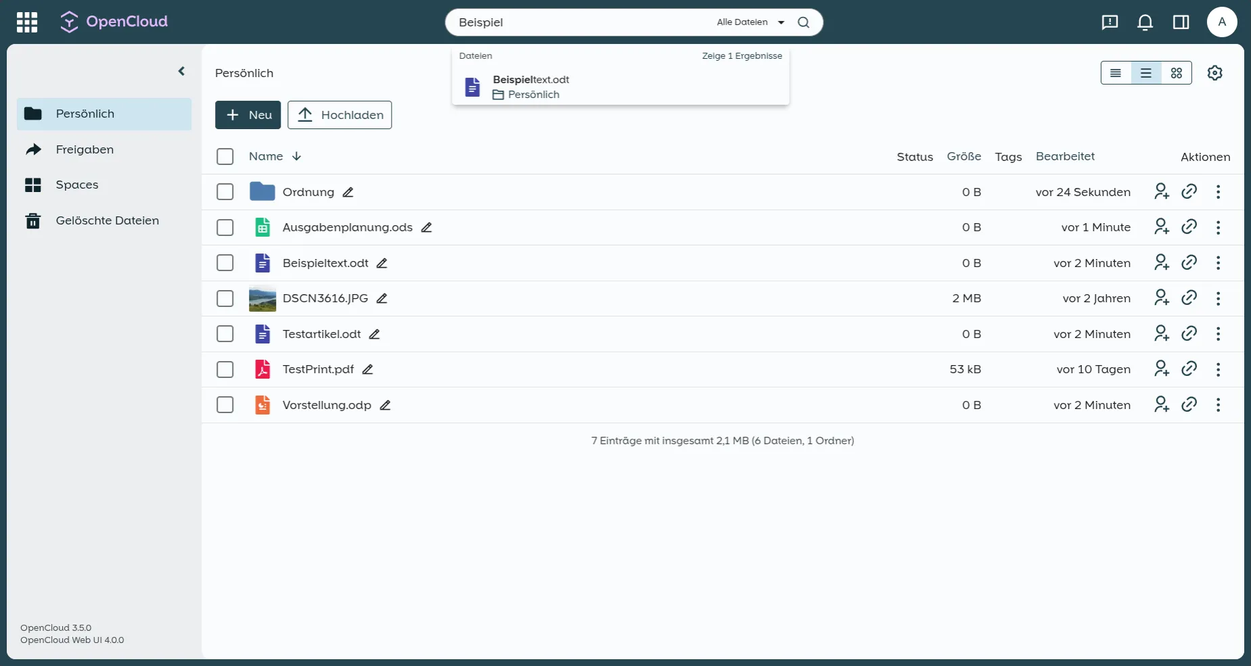
Task: Switch to grid view layout
Action: coord(1177,72)
